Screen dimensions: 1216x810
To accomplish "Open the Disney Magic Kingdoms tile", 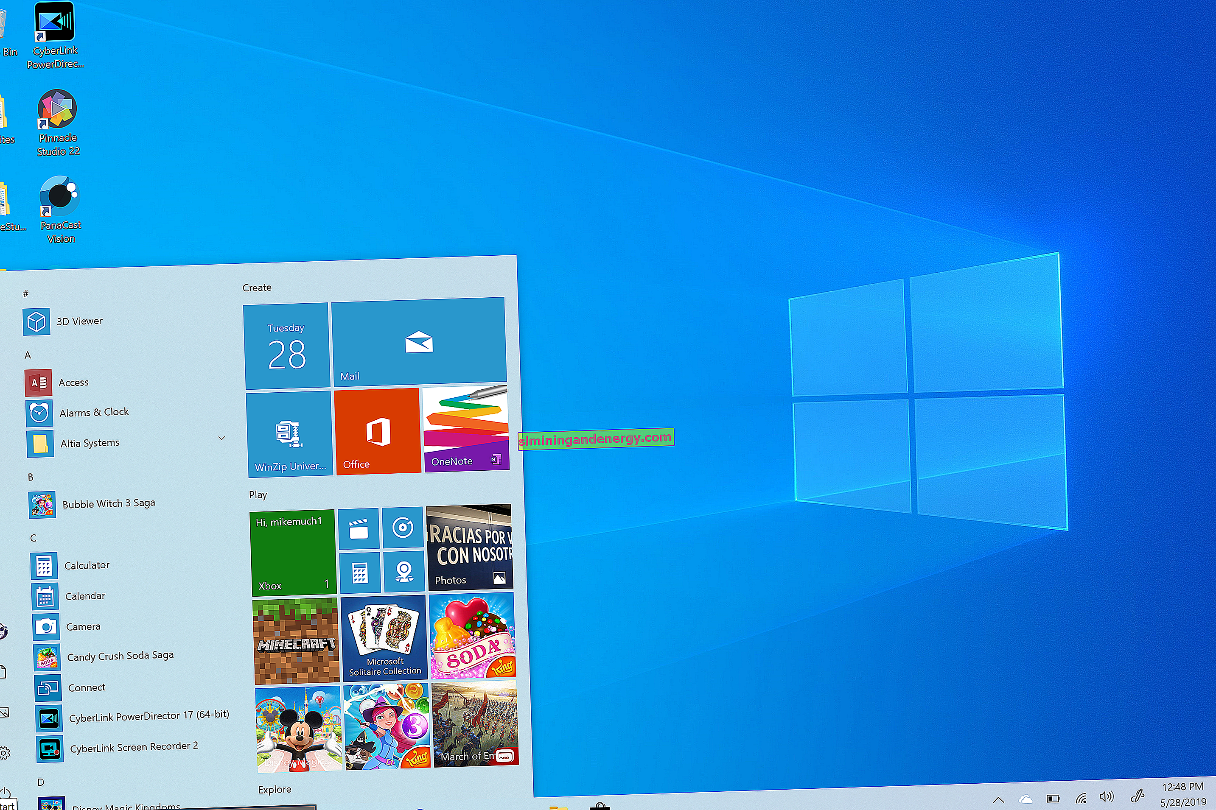I will pyautogui.click(x=299, y=729).
